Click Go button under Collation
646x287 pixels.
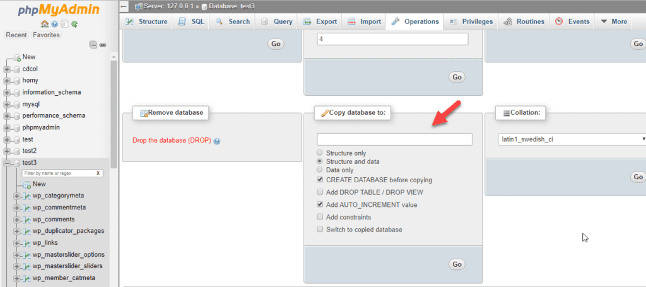(x=638, y=177)
